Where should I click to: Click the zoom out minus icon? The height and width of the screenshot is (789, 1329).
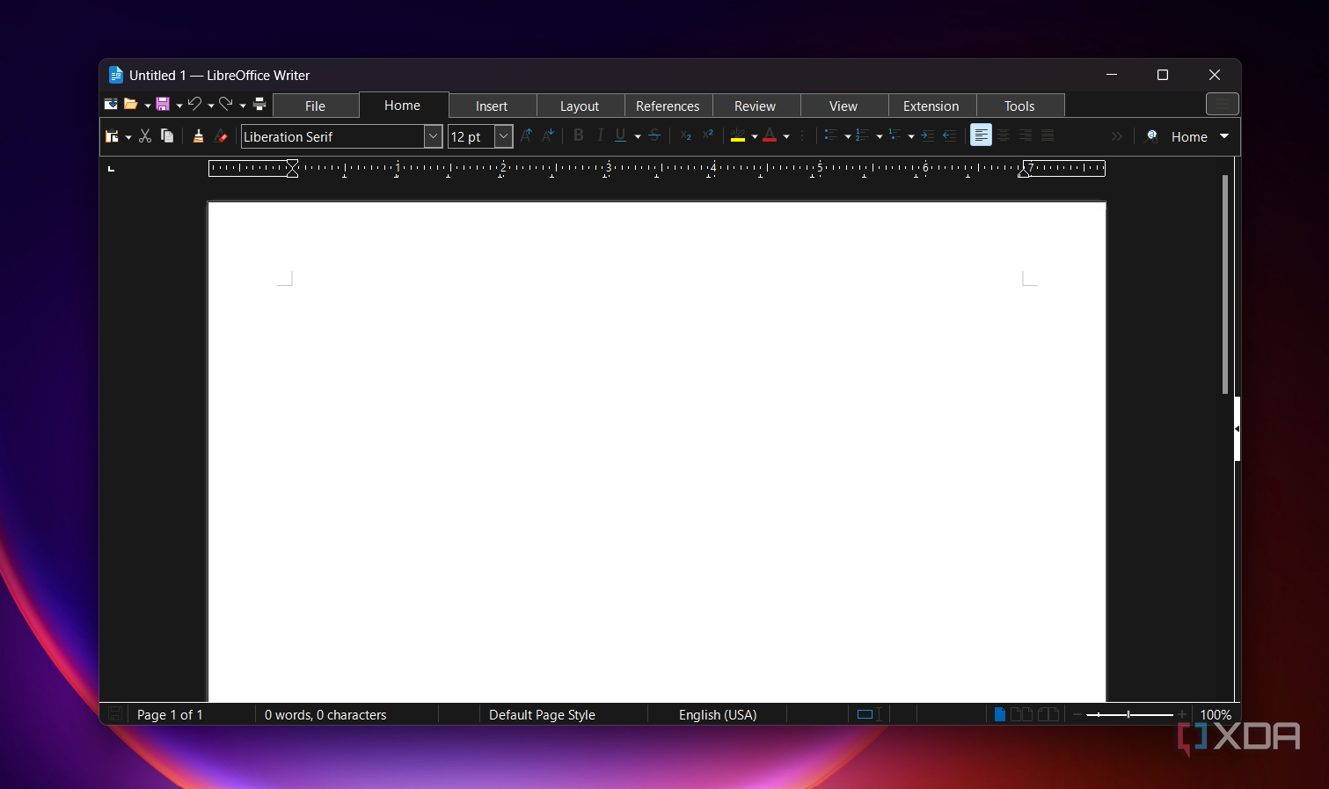(1077, 714)
